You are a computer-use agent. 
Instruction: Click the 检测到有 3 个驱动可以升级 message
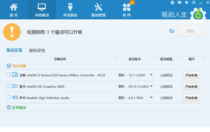pyautogui.click(x=55, y=32)
